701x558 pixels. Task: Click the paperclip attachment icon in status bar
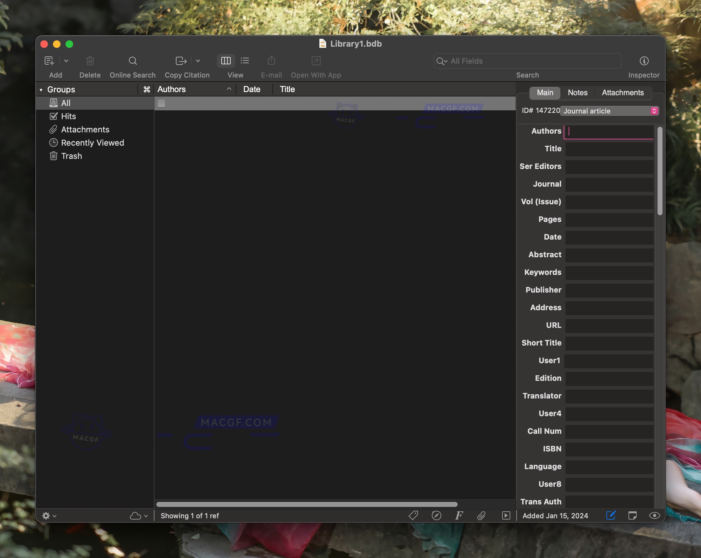[x=481, y=515]
